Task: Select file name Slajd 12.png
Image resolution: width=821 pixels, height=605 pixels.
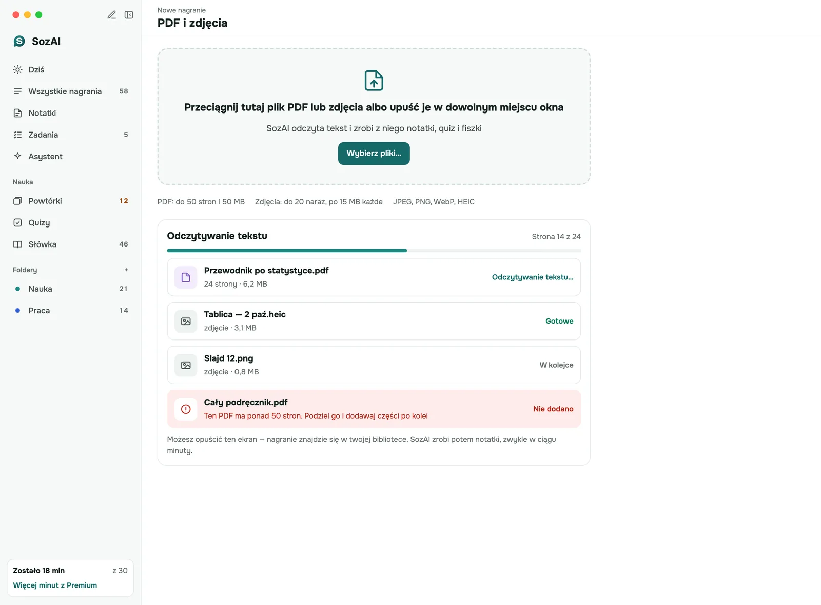Action: tap(229, 358)
